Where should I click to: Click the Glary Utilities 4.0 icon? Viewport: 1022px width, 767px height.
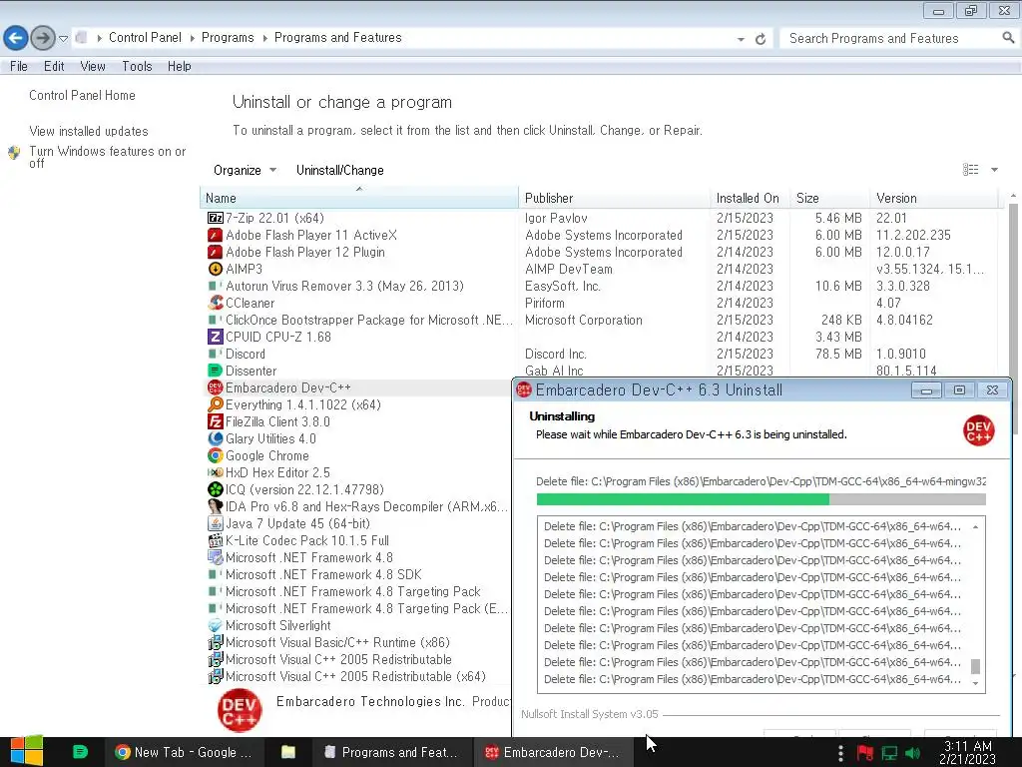216,438
